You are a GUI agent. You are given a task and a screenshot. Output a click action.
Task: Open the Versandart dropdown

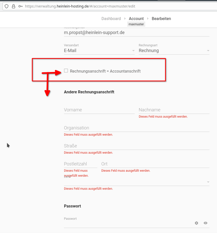click(x=99, y=51)
